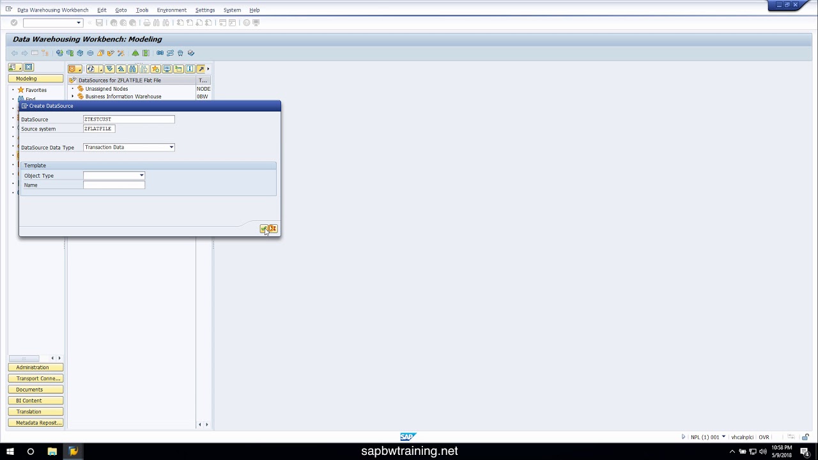Open the Metadata Repository section
This screenshot has height=460, width=818.
(x=36, y=423)
